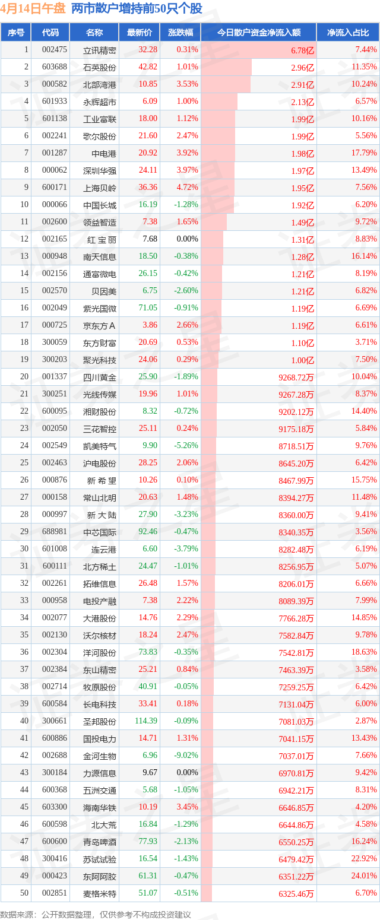The height and width of the screenshot is (920, 380).
Task: Click the 14.85% ratio for 大港股份
Action: (x=365, y=618)
